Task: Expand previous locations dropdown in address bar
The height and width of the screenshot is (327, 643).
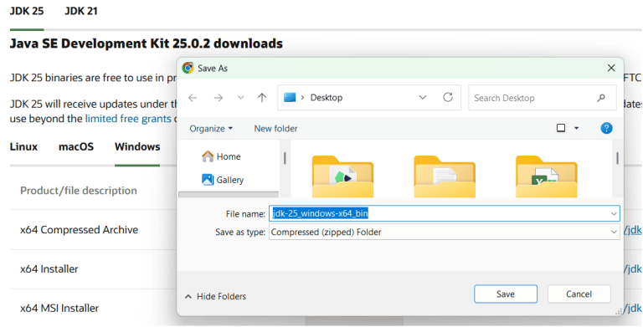Action: (x=422, y=98)
